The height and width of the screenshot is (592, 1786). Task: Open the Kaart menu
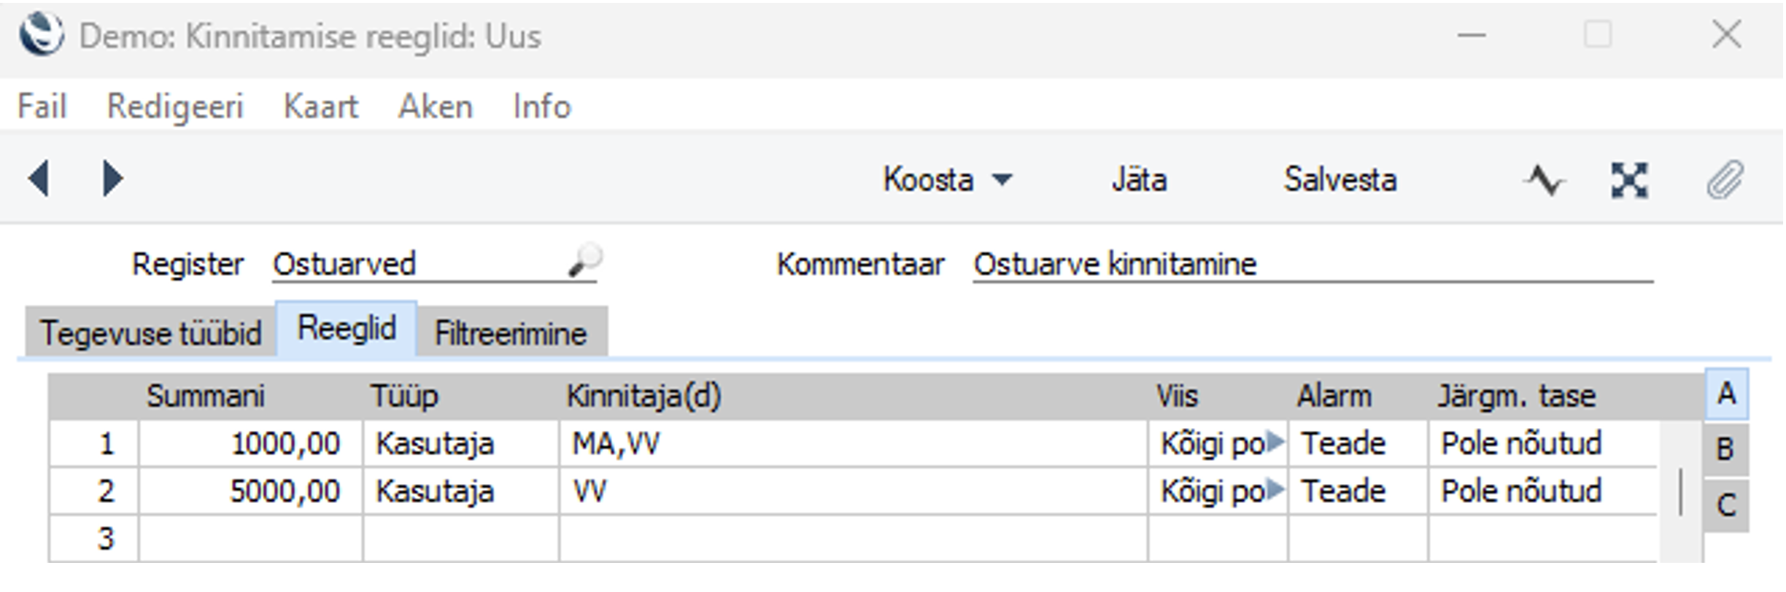click(321, 106)
